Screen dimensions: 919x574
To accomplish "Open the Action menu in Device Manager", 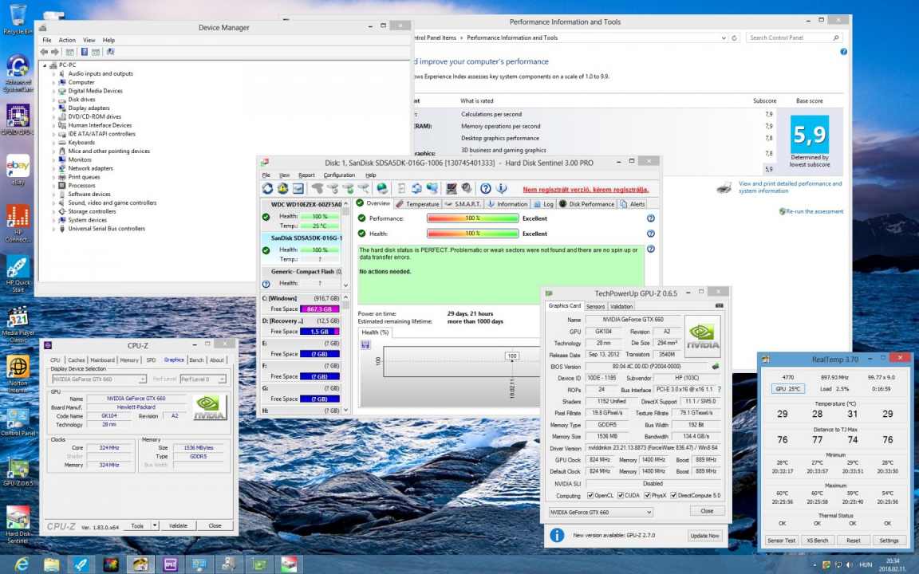I will click(67, 40).
